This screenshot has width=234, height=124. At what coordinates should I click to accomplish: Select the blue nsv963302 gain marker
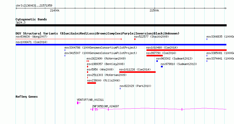(157, 61)
